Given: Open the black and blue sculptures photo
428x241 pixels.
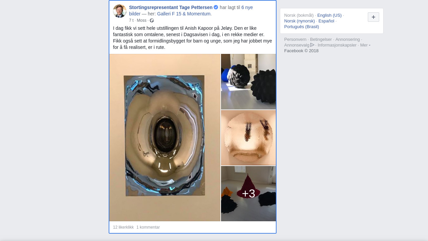Looking at the screenshot, I should 248,82.
